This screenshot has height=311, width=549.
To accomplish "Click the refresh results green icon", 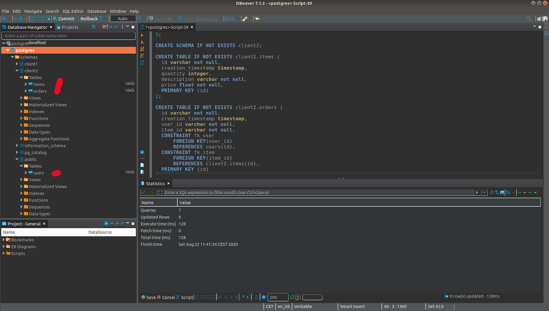I will coord(292,297).
